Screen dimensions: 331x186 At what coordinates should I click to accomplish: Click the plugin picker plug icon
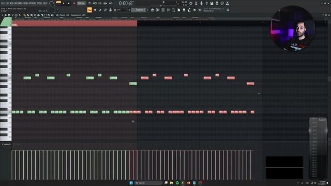point(184,10)
